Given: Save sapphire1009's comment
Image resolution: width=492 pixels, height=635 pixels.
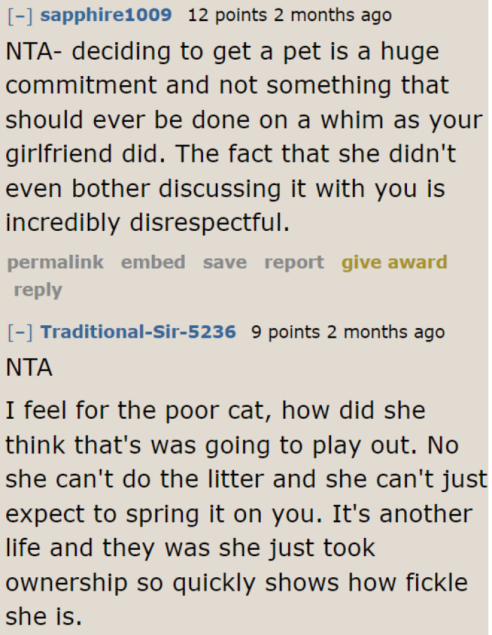Looking at the screenshot, I should pyautogui.click(x=224, y=262).
